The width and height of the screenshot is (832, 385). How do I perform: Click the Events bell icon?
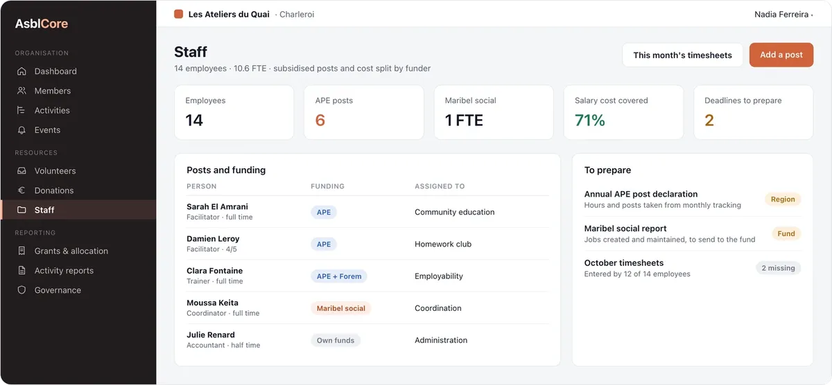tap(21, 129)
